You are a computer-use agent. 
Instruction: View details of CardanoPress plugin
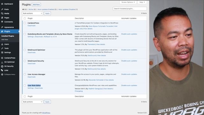[88, 29]
